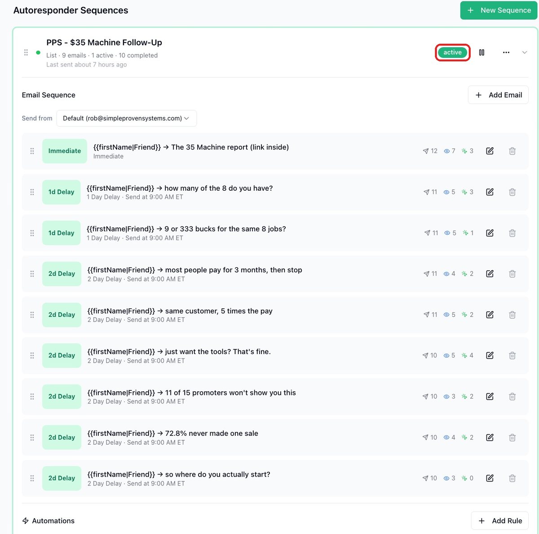The image size is (539, 534).
Task: Delete the 'how many of the 8' email
Action: pyautogui.click(x=512, y=192)
